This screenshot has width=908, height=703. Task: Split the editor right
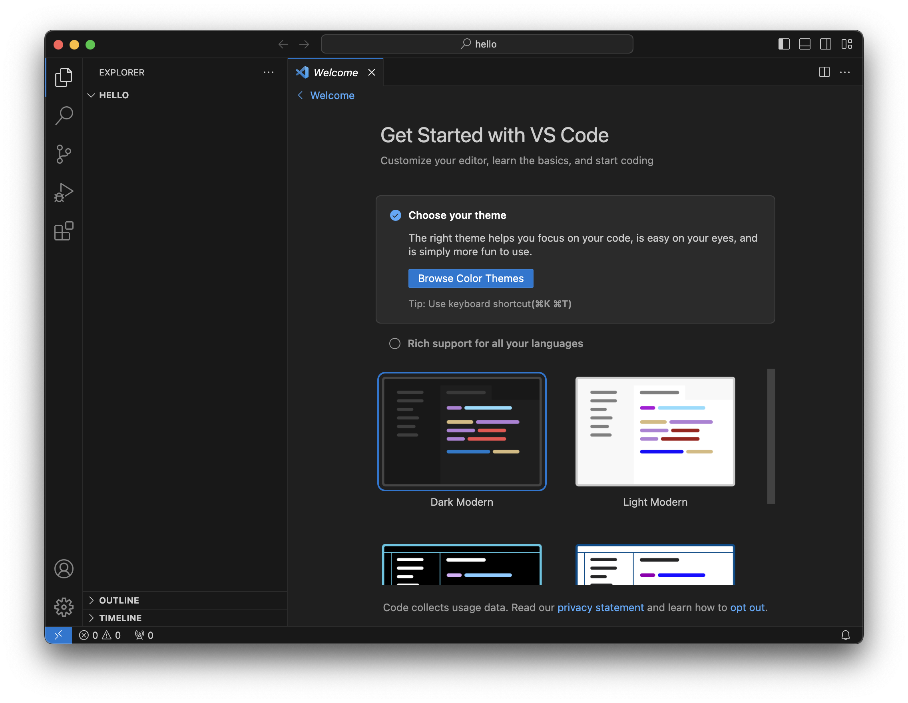824,72
